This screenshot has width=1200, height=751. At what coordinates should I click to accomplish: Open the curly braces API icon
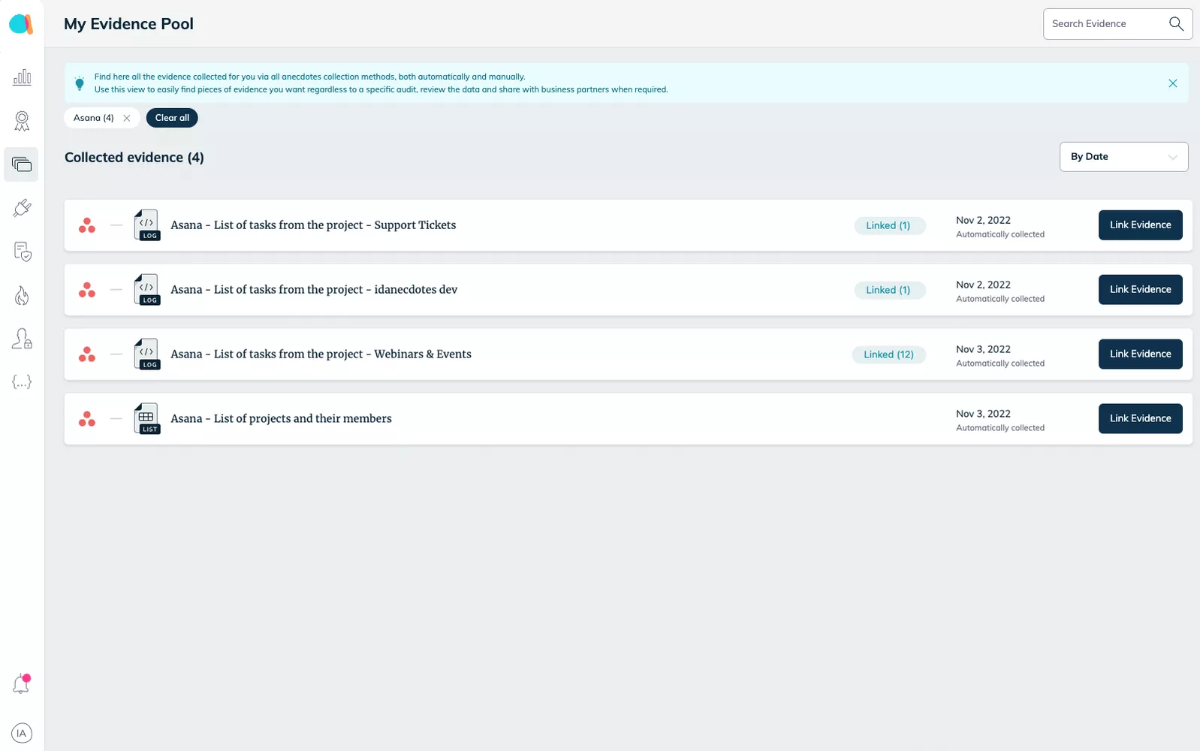click(x=22, y=382)
